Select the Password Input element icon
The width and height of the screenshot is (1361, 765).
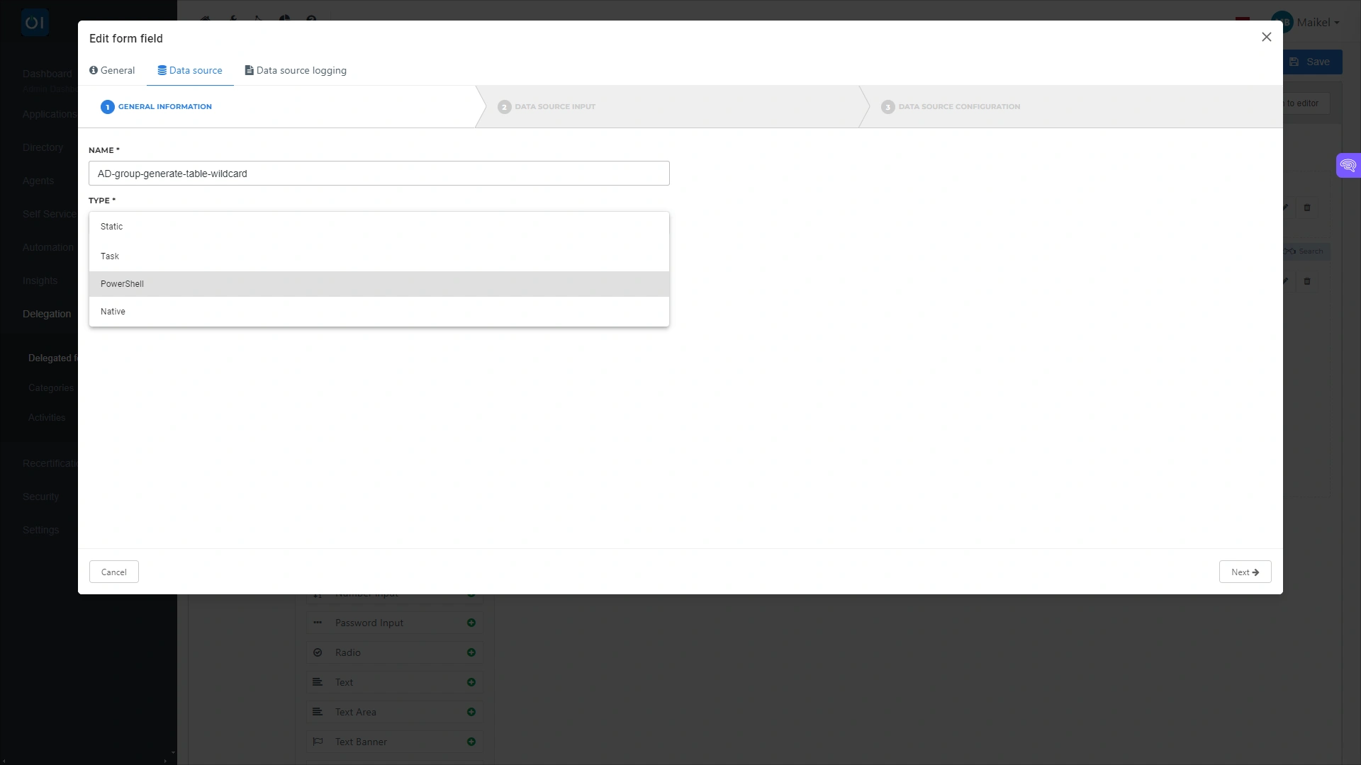(x=318, y=623)
